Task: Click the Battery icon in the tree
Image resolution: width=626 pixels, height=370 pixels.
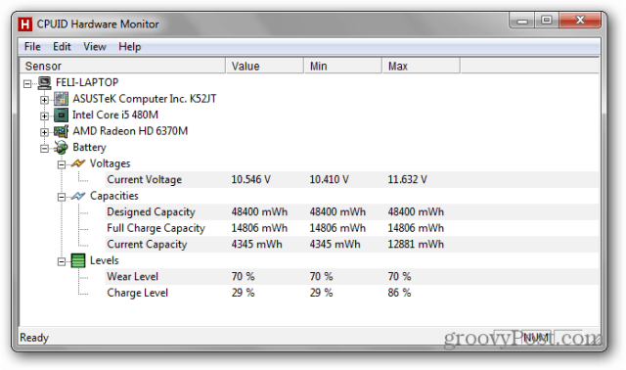Action: [61, 148]
